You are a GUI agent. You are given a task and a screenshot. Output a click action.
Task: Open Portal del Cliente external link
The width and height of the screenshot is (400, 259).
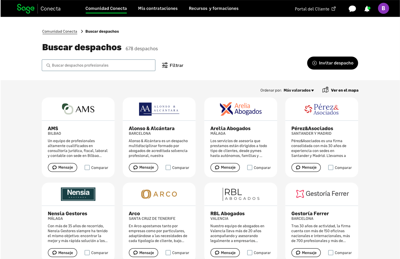[315, 9]
